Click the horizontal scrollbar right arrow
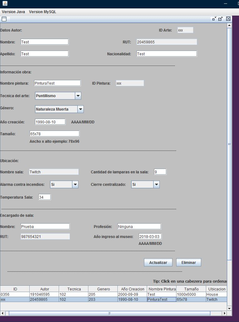 pos(225,313)
